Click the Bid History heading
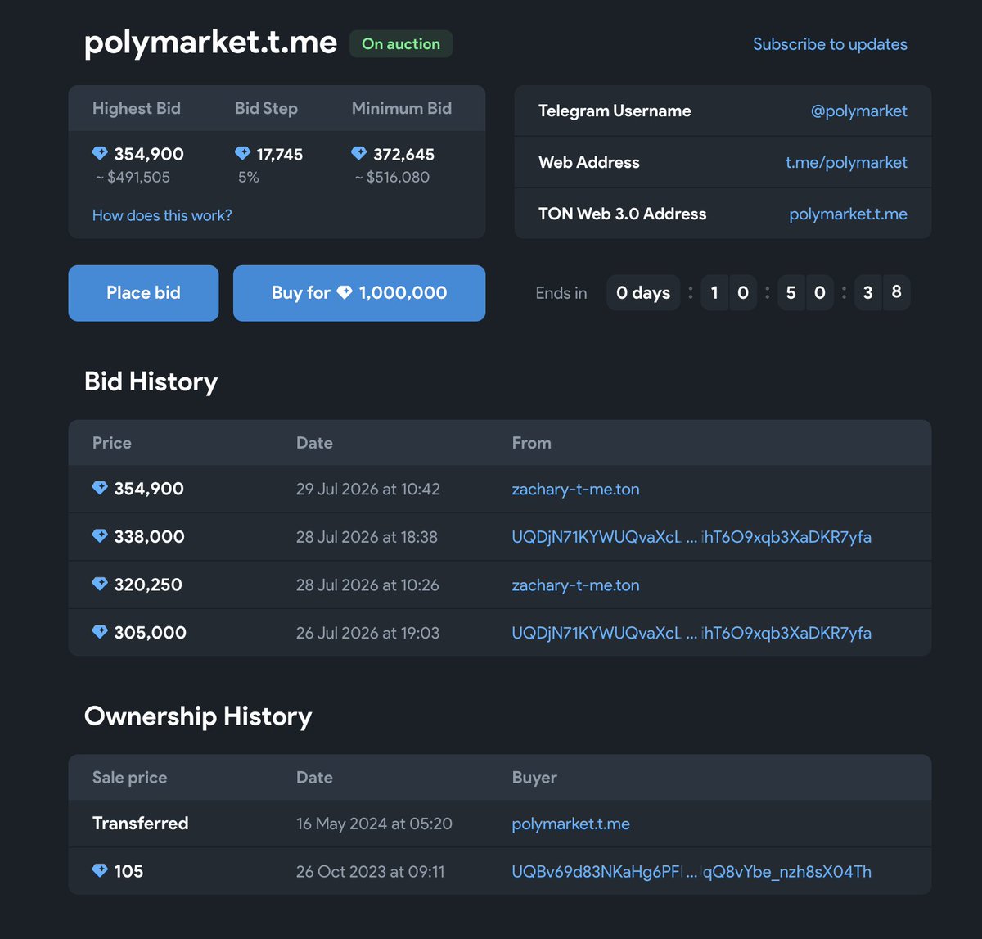Image resolution: width=982 pixels, height=939 pixels. pos(151,381)
